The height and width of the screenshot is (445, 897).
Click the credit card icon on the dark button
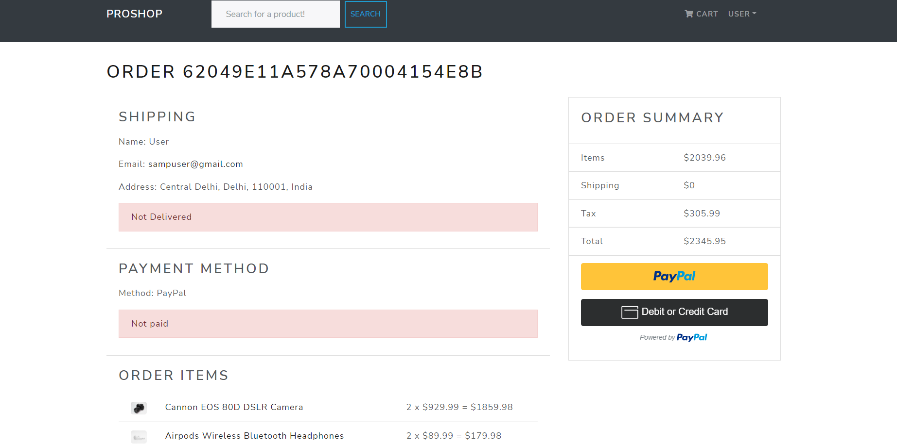[x=630, y=312]
